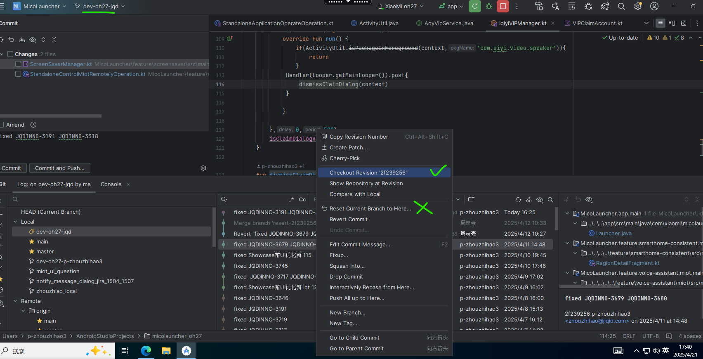Image resolution: width=703 pixels, height=359 pixels.
Task: Switch to the Console tab
Action: (111, 184)
